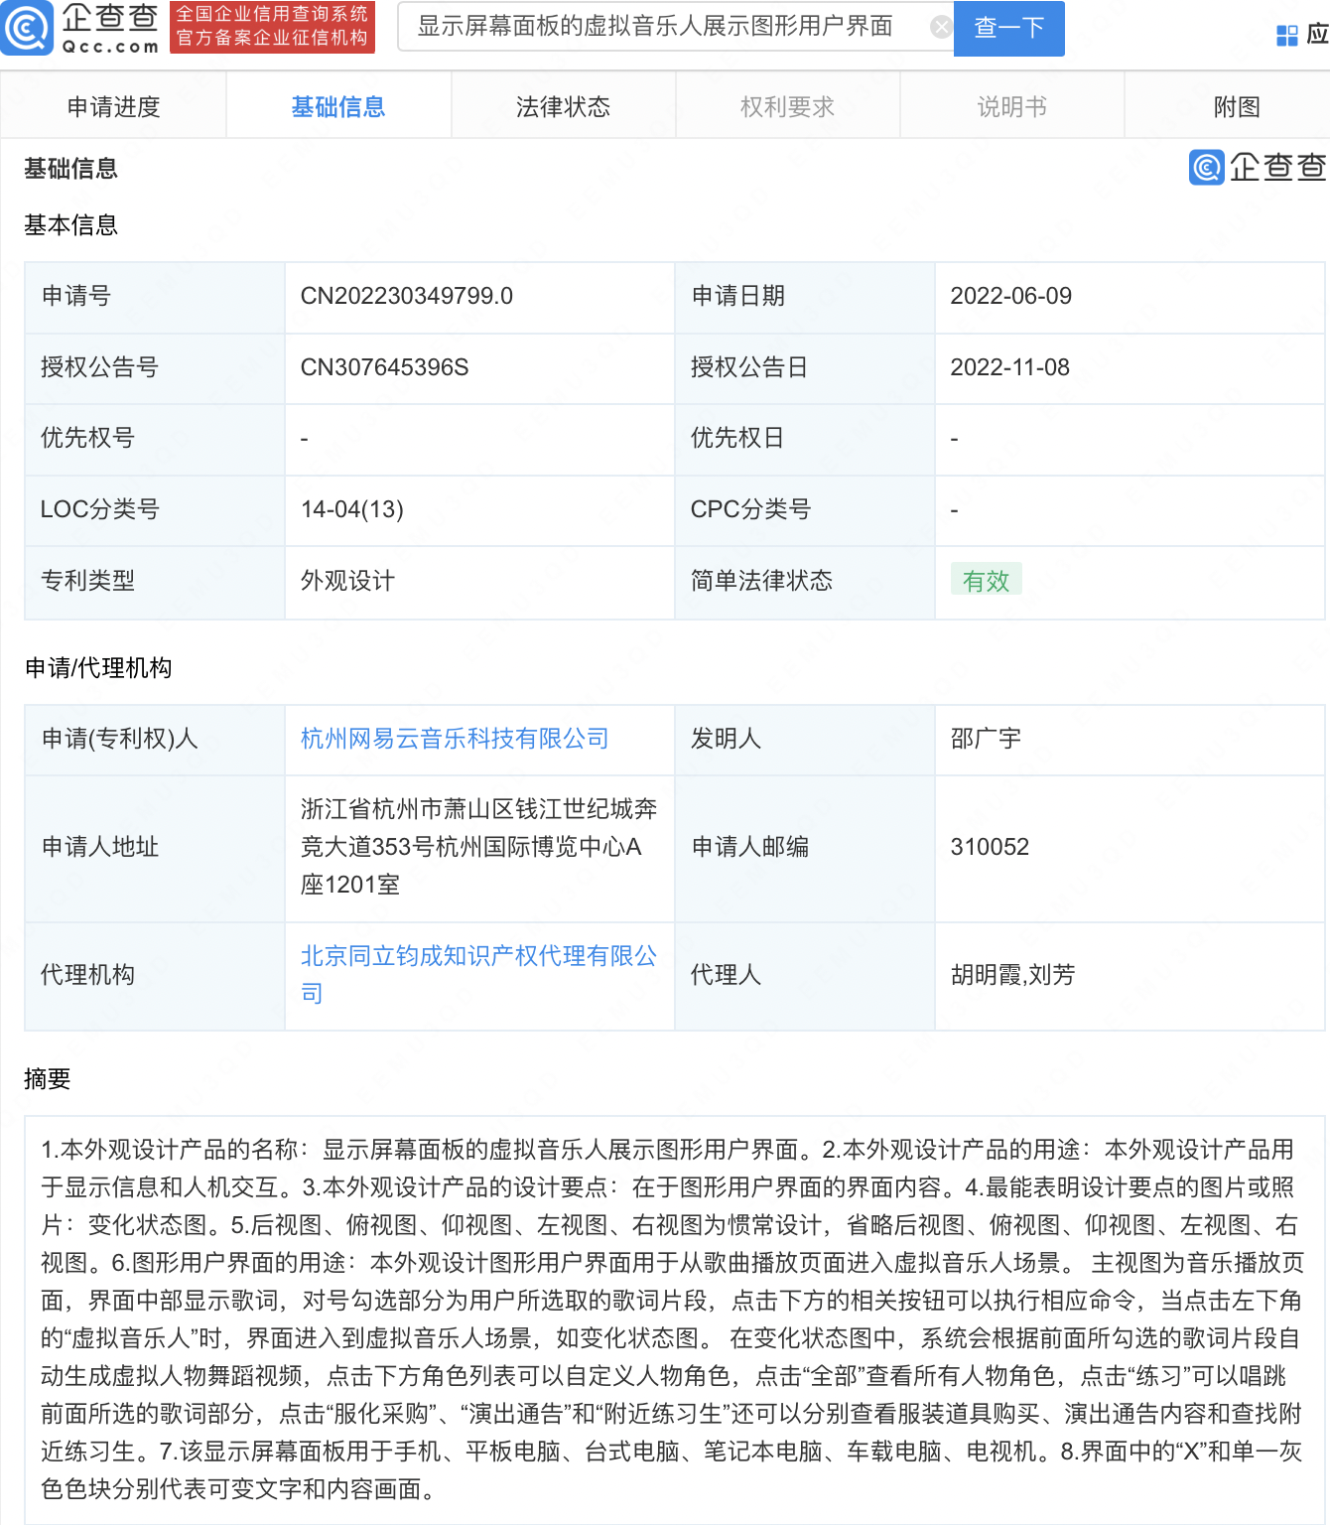
Task: Click the 基本信息 subheading
Action: pyautogui.click(x=70, y=225)
